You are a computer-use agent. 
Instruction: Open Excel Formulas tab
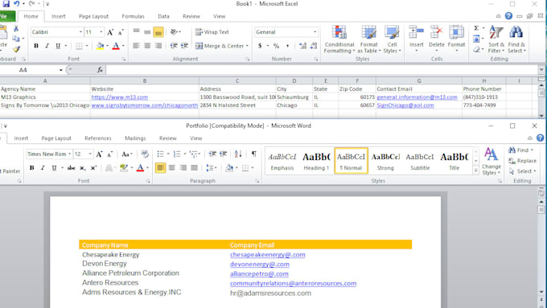pyautogui.click(x=133, y=16)
